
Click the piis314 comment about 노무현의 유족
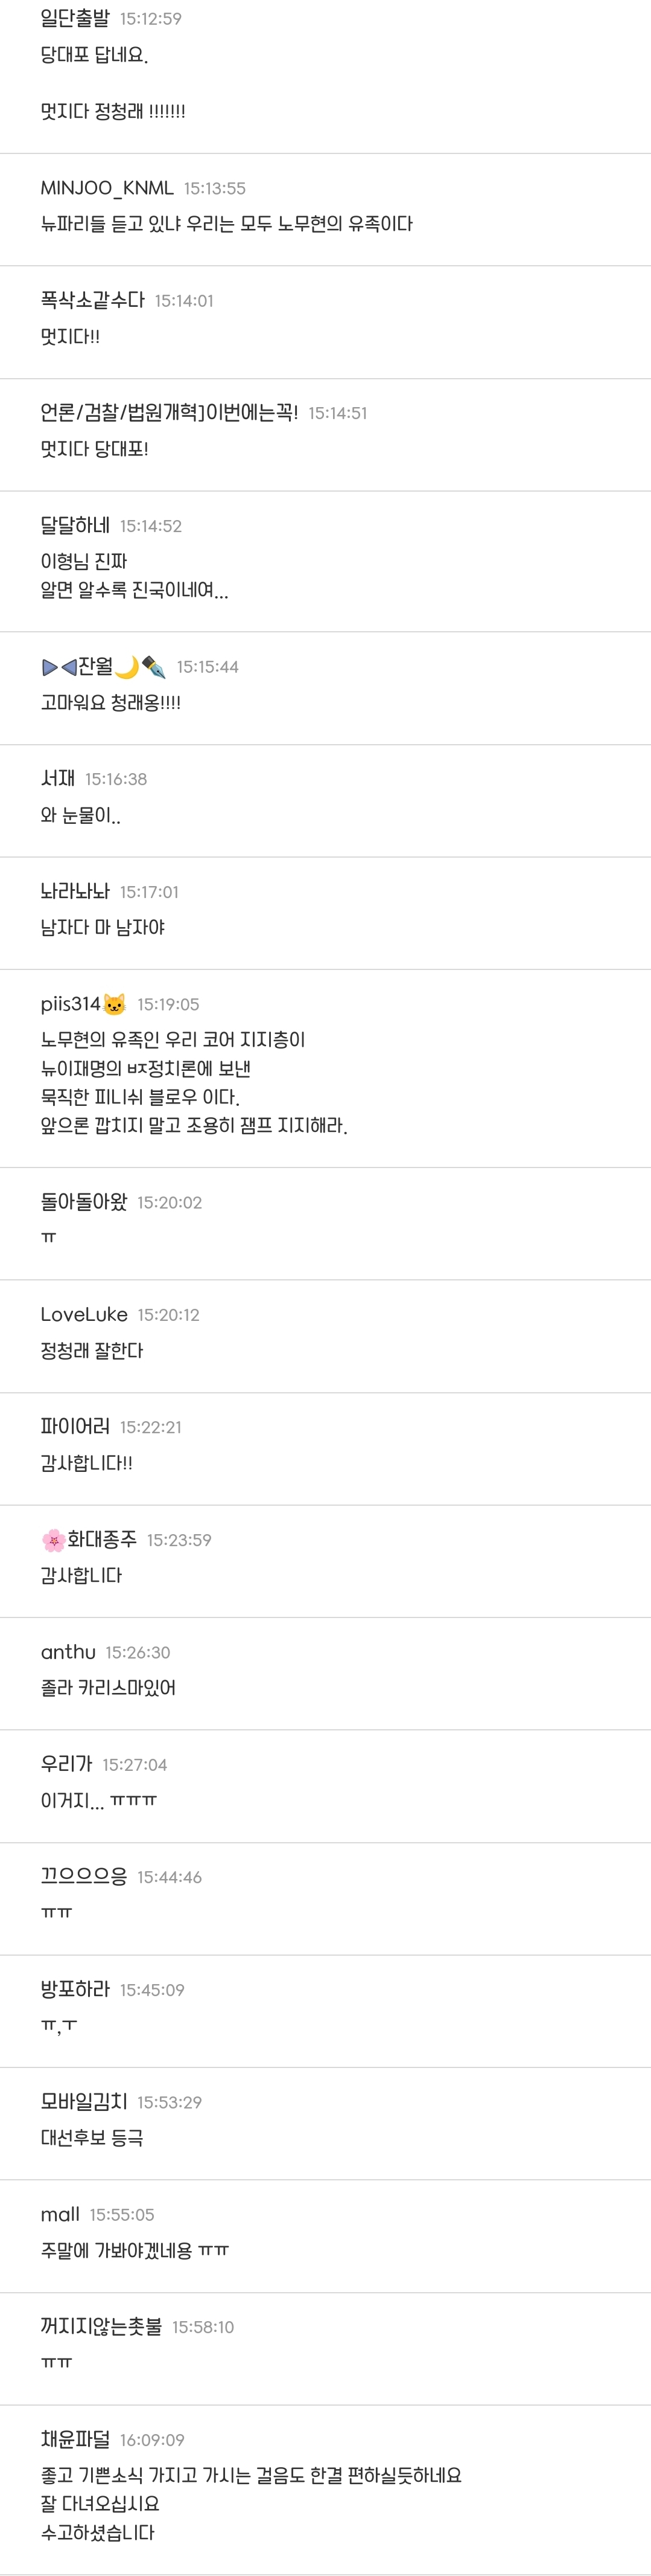(x=194, y=1083)
